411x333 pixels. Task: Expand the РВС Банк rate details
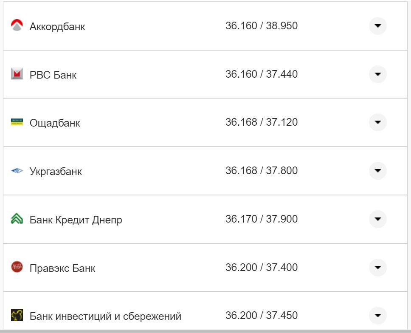377,74
